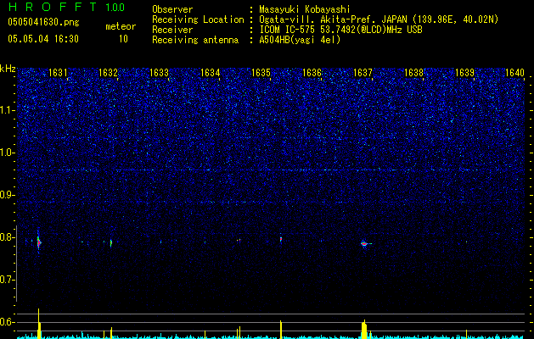
Task: Click the ICOM IC-575 53.7492 MHz receiver text
Action: [340, 30]
